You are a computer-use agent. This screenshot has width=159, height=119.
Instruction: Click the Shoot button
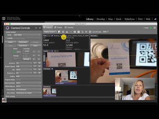click(x=35, y=46)
